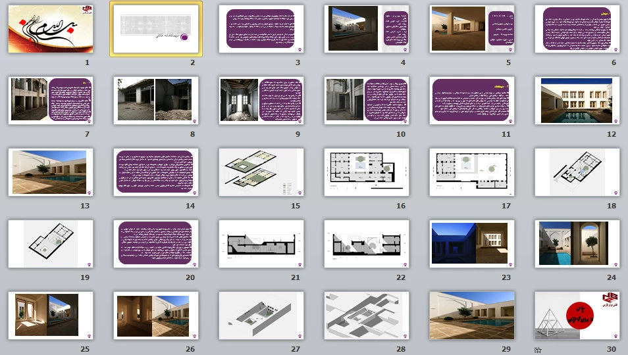Open slide 3 with purple text box
This screenshot has width=628, height=355.
click(261, 29)
